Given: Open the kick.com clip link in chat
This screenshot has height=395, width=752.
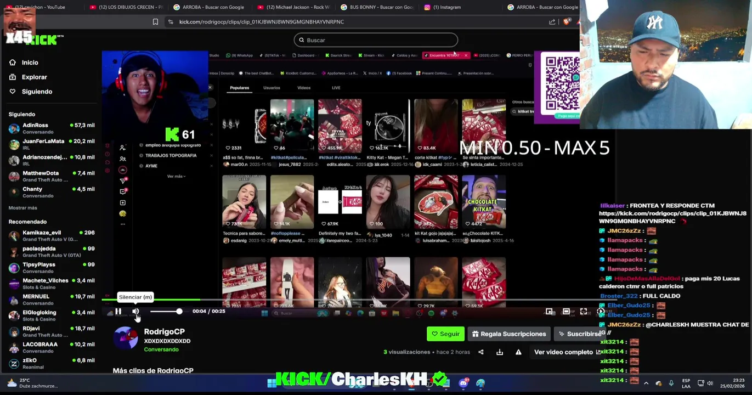Looking at the screenshot, I should click(x=672, y=217).
